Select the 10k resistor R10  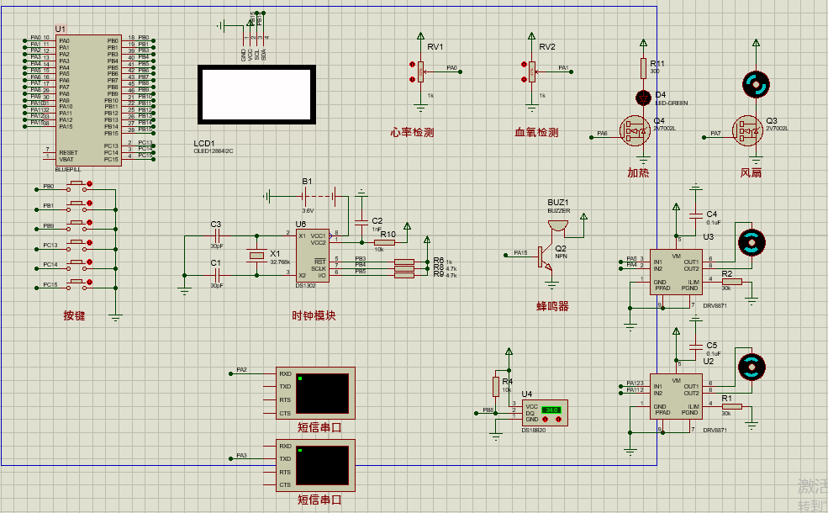click(x=384, y=242)
